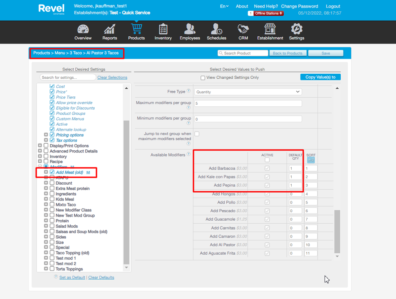Enable View Changed Settings Only checkbox
This screenshot has width=396, height=299.
click(x=203, y=78)
